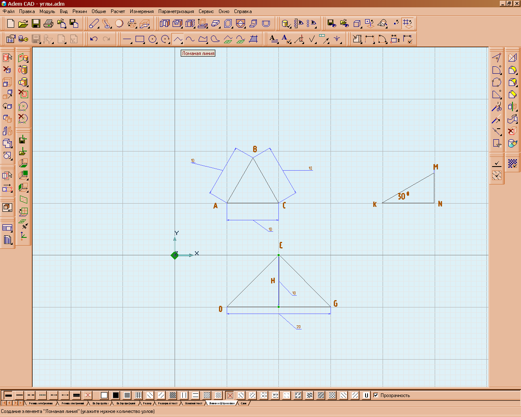
Task: Click the angle dimension arc icon in the top toolbar
Action: pyautogui.click(x=382, y=39)
